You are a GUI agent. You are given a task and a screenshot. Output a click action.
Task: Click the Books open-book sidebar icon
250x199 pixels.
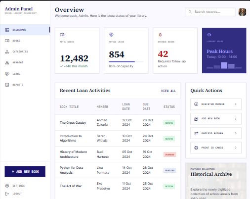tap(7, 41)
